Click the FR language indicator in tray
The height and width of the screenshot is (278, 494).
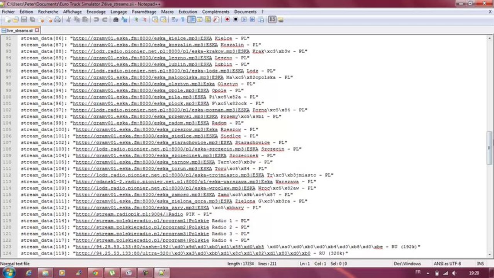pos(418,272)
